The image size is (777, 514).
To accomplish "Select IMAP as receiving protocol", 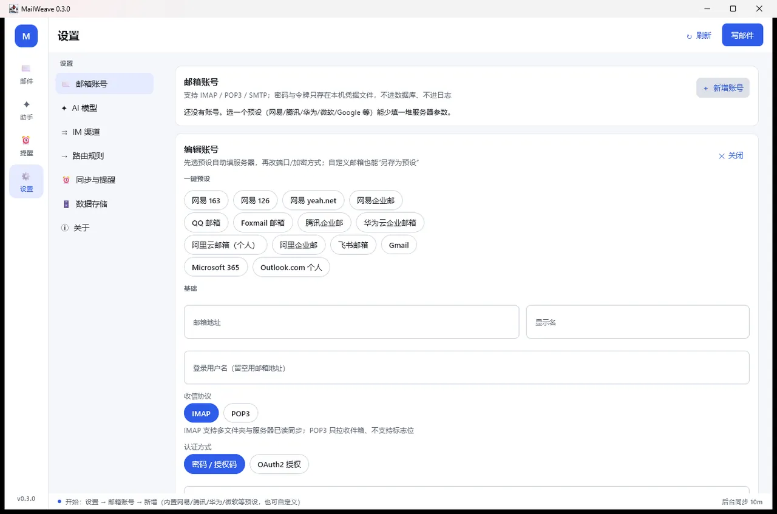I will (201, 413).
